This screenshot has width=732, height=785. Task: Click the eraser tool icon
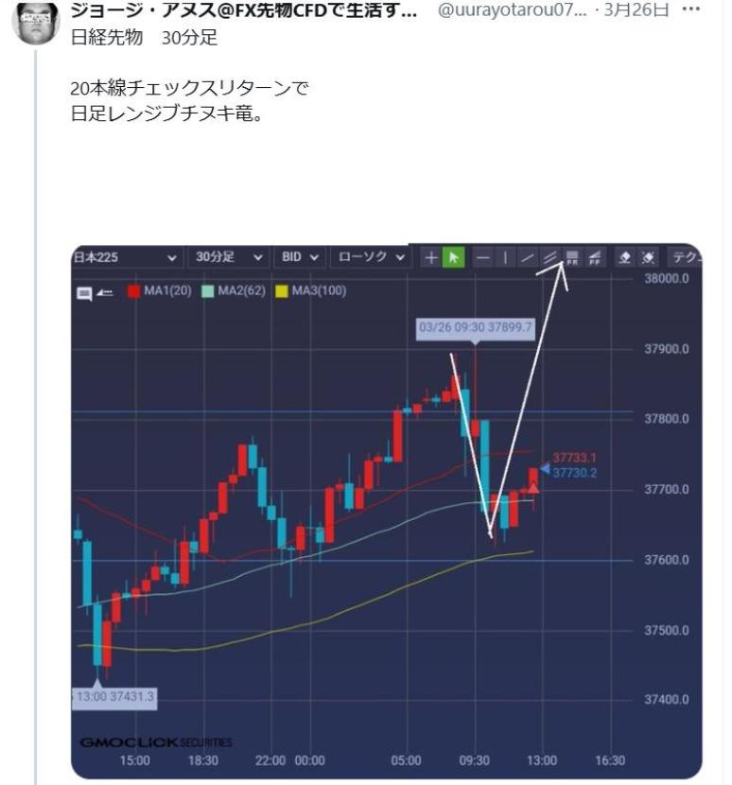[625, 257]
